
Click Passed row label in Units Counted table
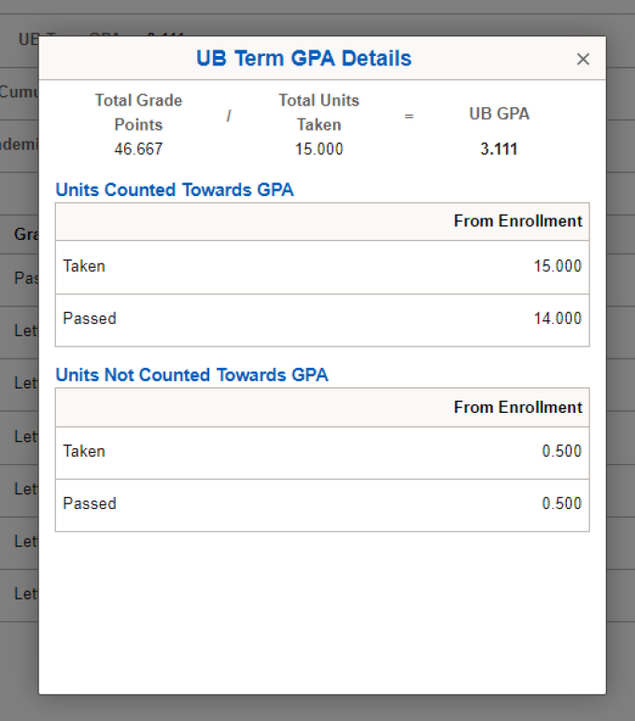click(90, 318)
